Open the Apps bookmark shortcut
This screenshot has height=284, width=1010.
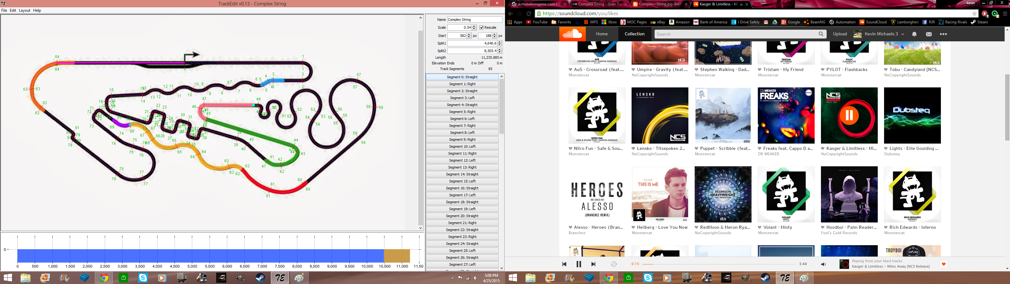click(x=515, y=22)
